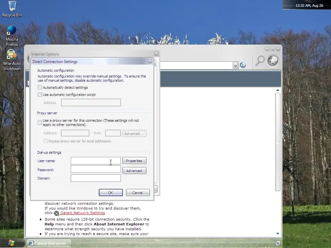Open the Windows Start button
Screen dimensions: 331x248
point(11,243)
